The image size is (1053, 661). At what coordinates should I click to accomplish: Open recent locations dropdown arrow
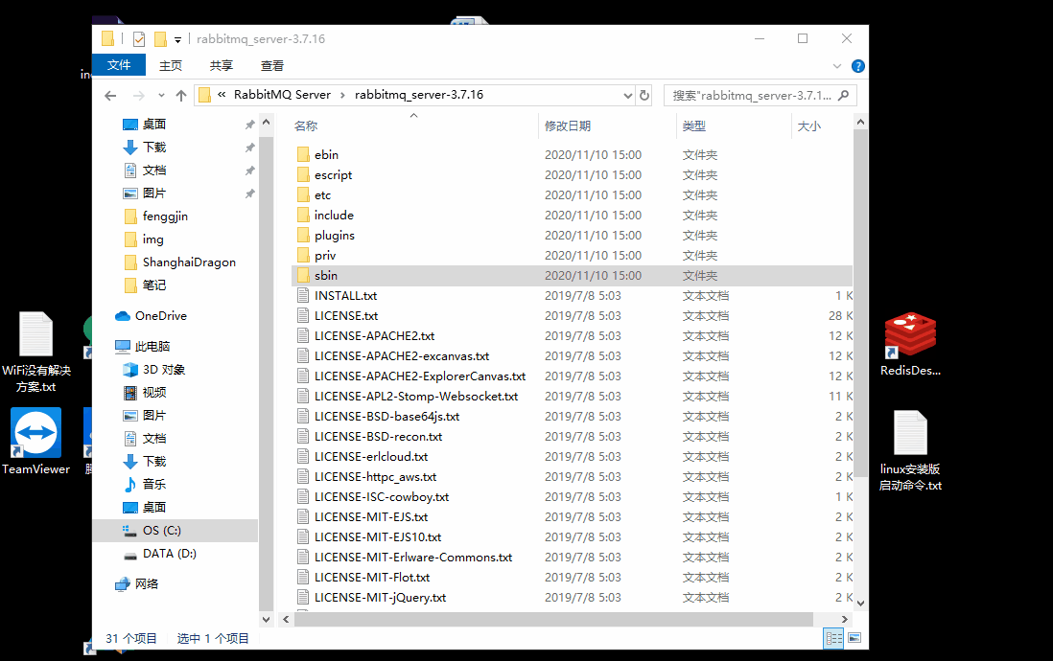(161, 95)
